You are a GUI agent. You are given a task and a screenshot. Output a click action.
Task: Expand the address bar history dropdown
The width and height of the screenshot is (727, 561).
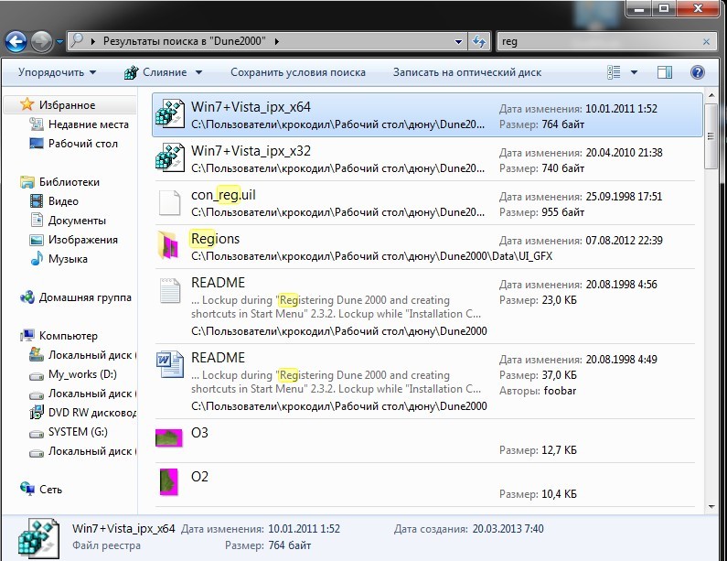click(458, 42)
